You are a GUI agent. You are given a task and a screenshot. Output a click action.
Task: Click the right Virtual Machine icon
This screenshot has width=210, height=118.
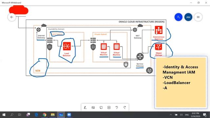click(x=116, y=47)
